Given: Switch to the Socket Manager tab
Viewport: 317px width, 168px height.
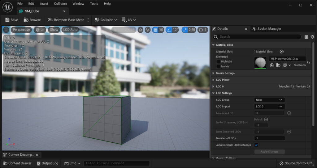Looking at the screenshot, I should pyautogui.click(x=267, y=29).
